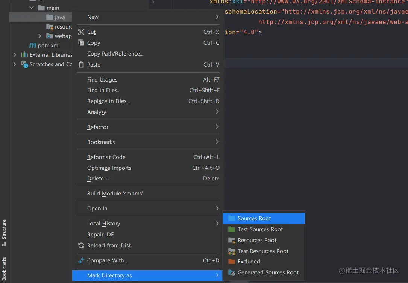Viewport: 408px width, 283px height.
Task: Click the Scratches and Consoles icon
Action: point(24,64)
